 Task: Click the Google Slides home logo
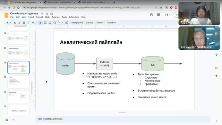(6, 15)
